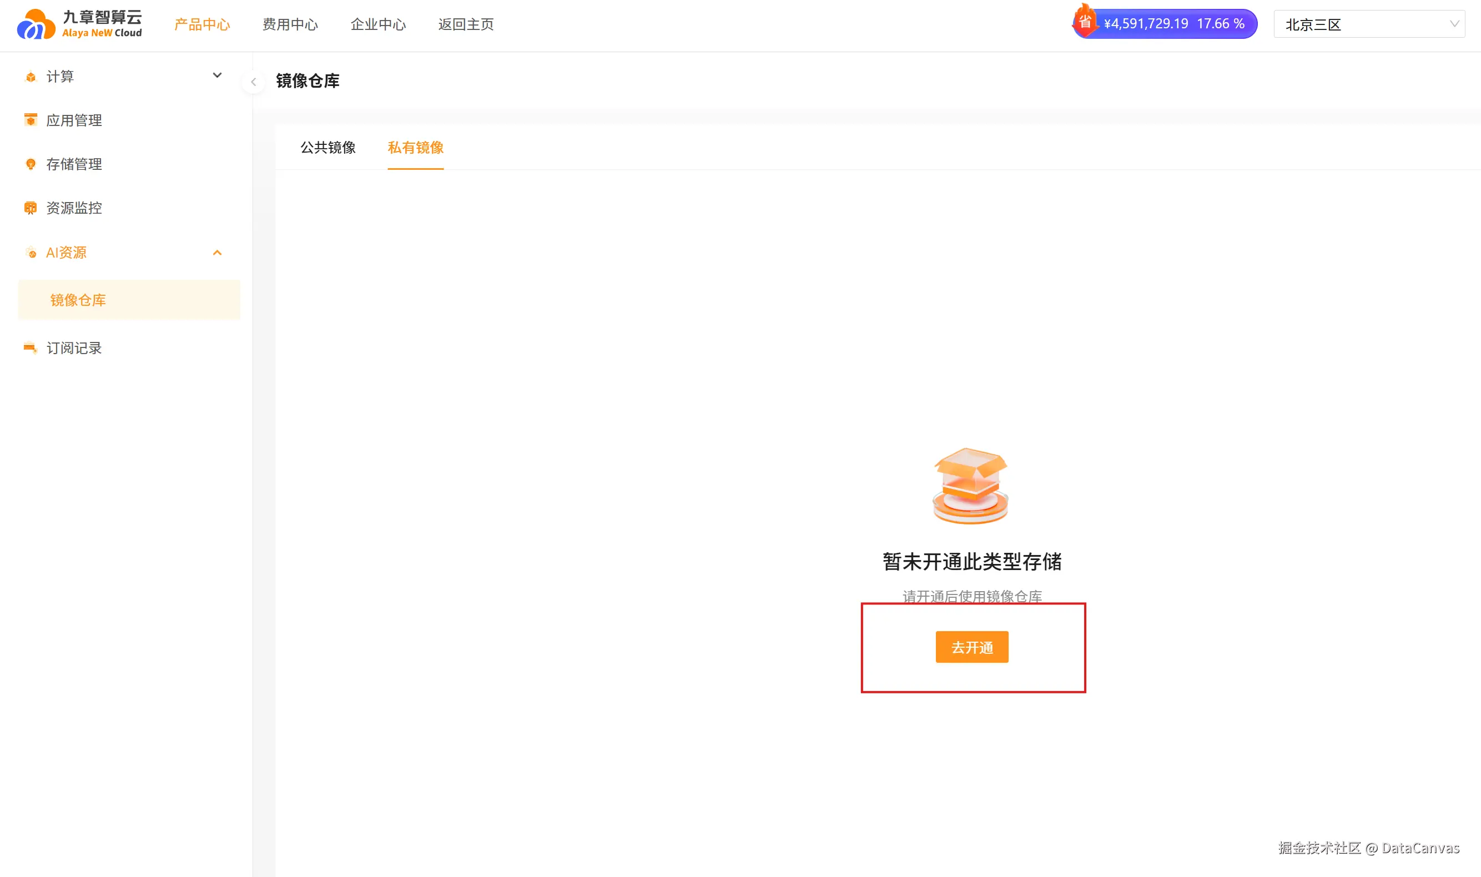
Task: Open 企业中心 in the top navigation
Action: 378,24
